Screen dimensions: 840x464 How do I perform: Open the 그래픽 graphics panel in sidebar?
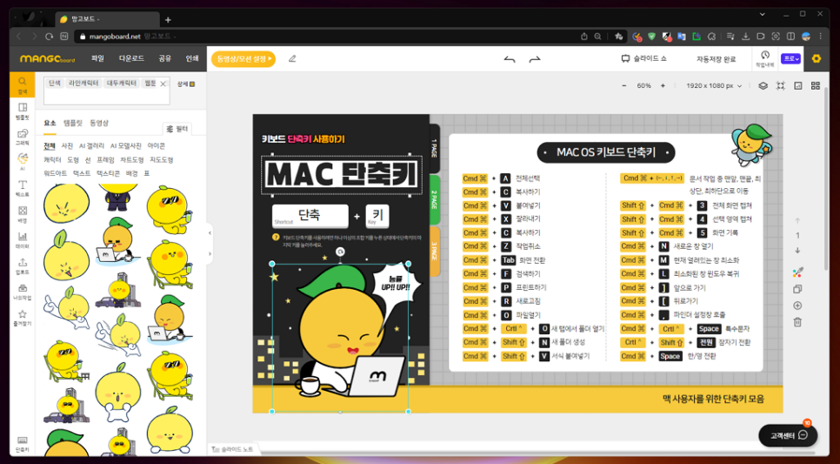click(x=22, y=138)
